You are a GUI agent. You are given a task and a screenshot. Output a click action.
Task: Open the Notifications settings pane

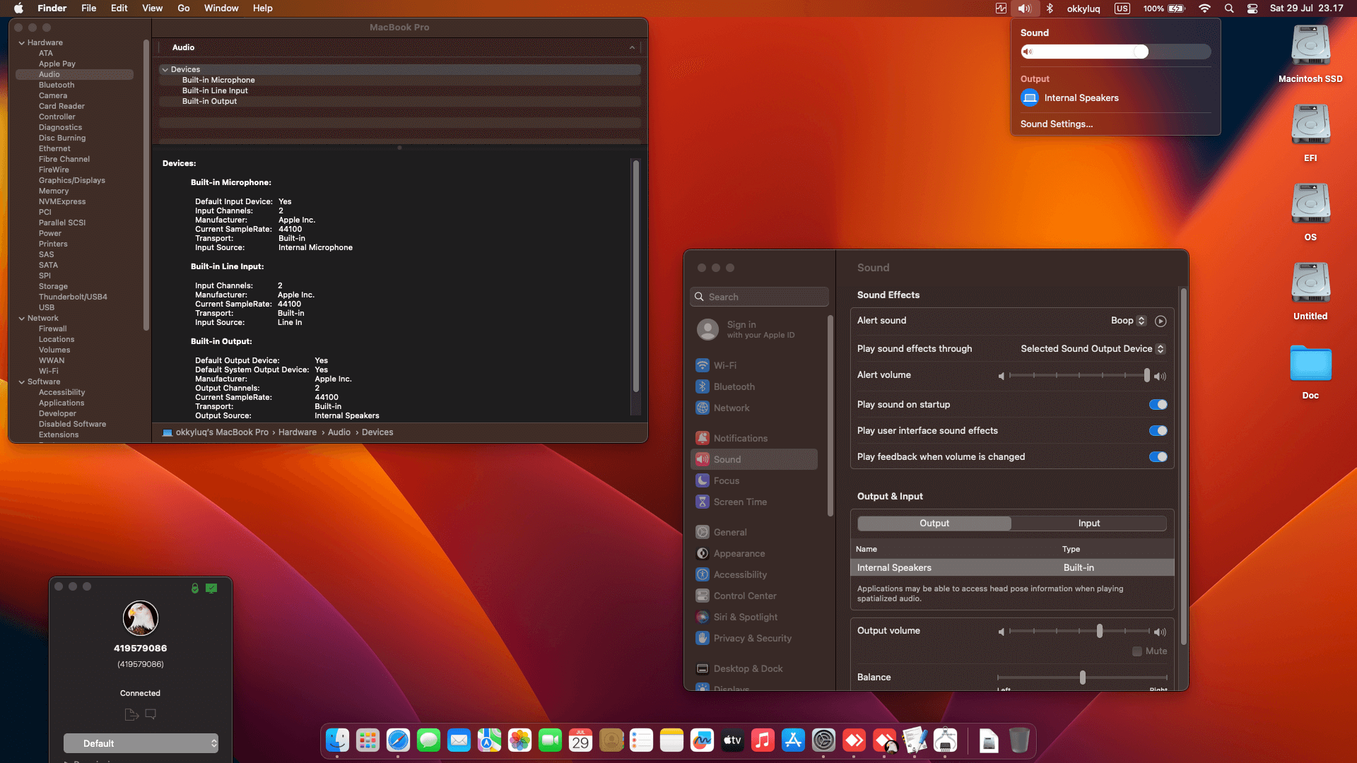pos(740,438)
